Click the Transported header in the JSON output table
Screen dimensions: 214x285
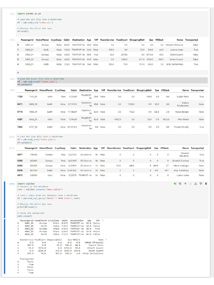coord(197,148)
